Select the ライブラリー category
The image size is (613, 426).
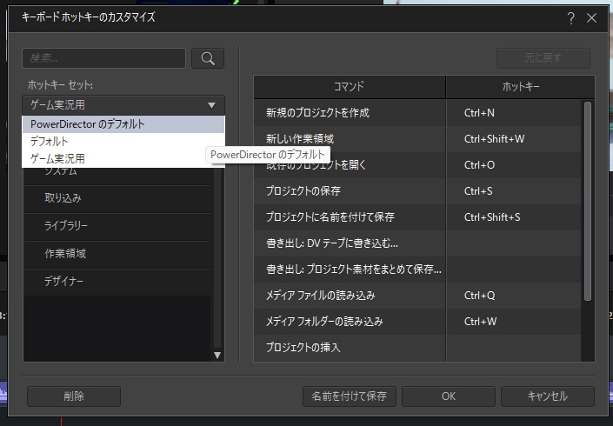click(x=117, y=226)
